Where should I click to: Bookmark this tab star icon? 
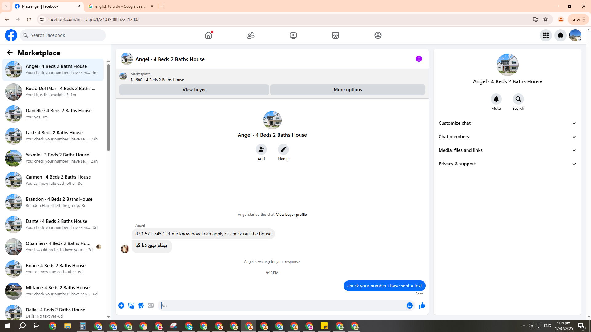pos(545,19)
